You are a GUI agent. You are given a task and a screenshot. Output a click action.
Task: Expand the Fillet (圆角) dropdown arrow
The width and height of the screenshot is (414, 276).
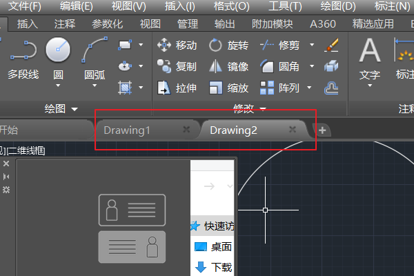[312, 66]
